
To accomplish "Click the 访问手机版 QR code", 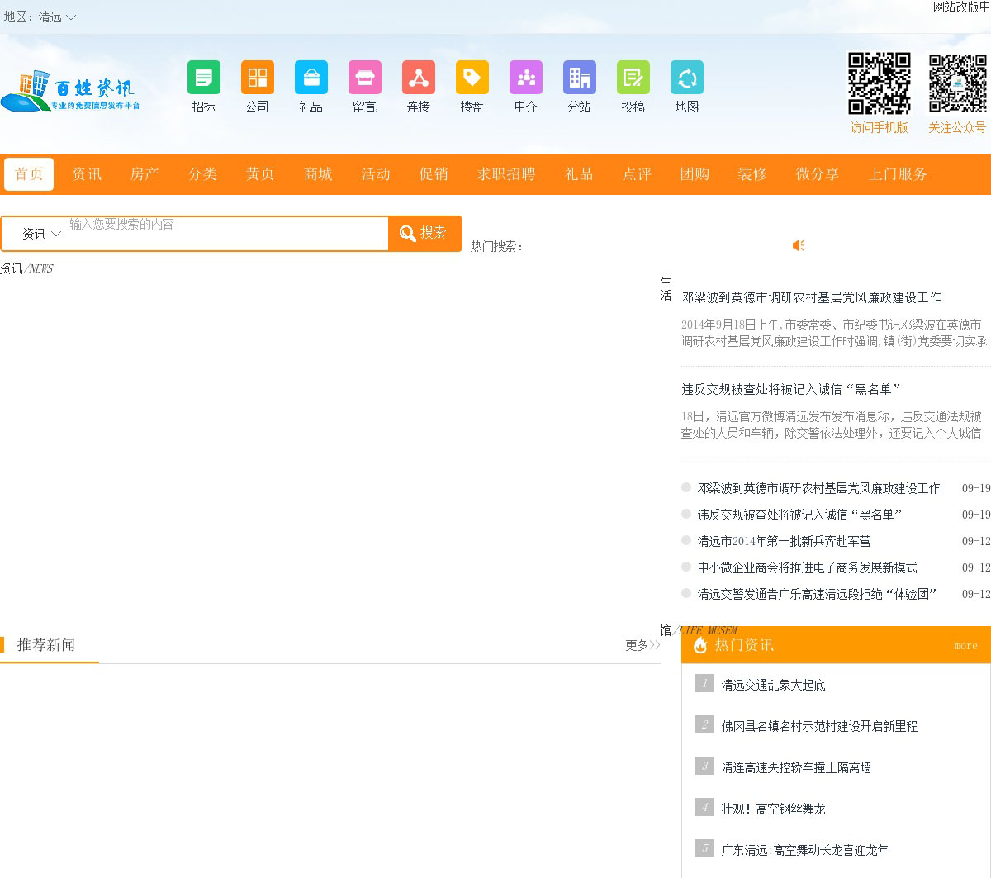I will coord(879,83).
